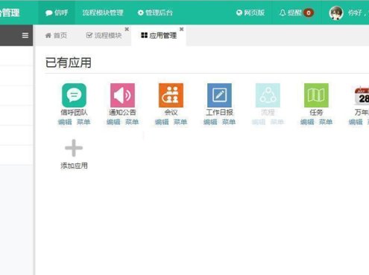Close the 流程模块 tab

(x=127, y=29)
